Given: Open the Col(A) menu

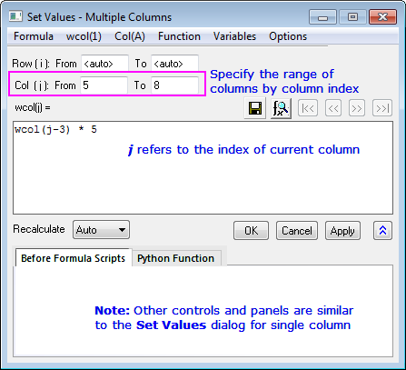Looking at the screenshot, I should (130, 36).
